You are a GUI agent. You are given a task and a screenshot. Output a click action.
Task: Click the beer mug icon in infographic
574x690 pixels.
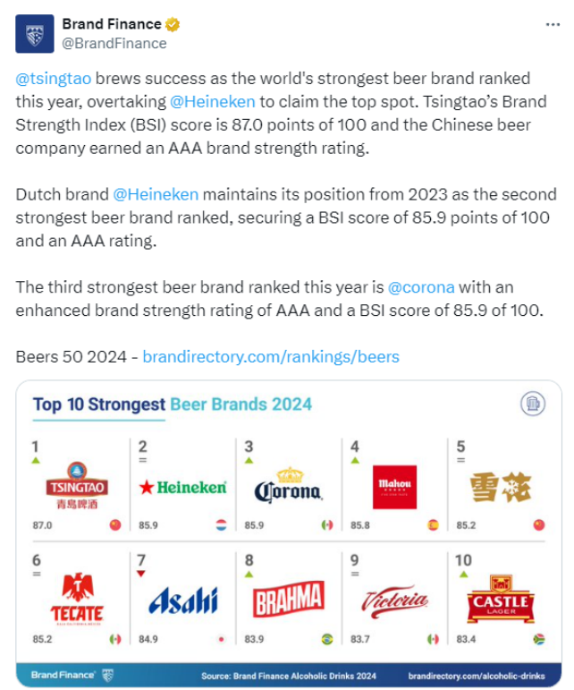[533, 405]
